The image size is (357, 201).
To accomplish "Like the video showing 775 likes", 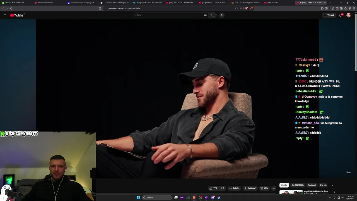I will (213, 188).
